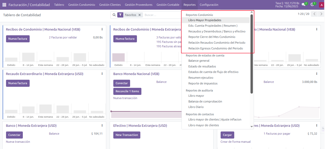Remove the Favoritos search filter
Viewport: 325px width, 149px height.
click(140, 15)
